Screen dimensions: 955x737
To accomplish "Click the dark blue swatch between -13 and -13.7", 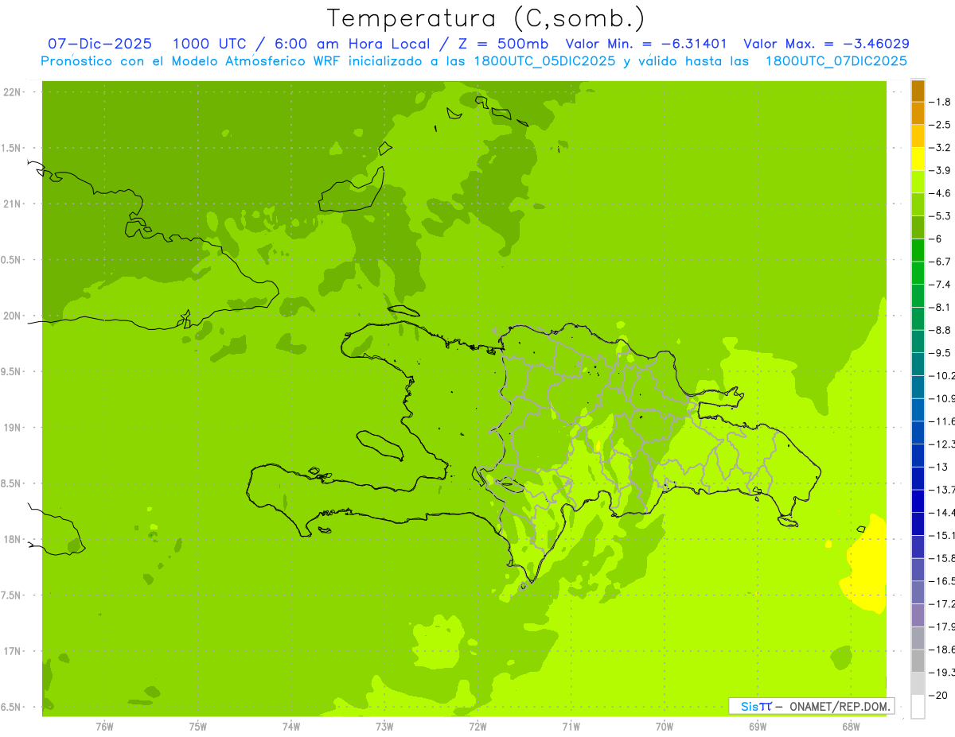I will coord(918,477).
